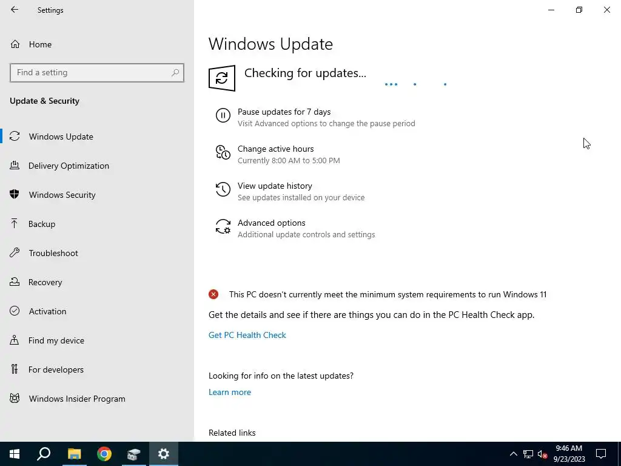Follow the Learn more link
Screen dimensions: 621x466
coord(230,392)
